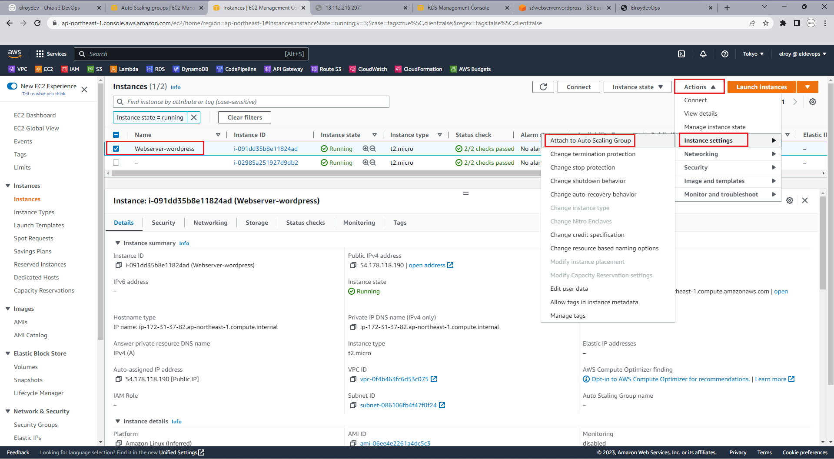The height and width of the screenshot is (459, 834).
Task: Click the AWS console Search box
Action: [x=191, y=54]
